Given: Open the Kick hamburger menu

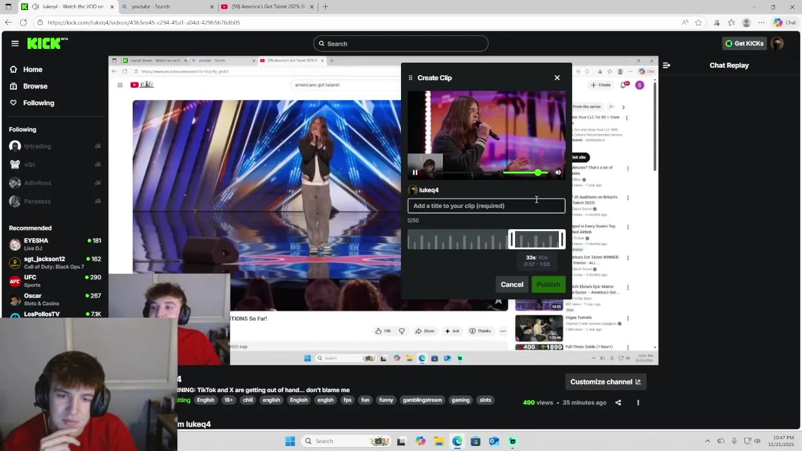Looking at the screenshot, I should point(15,43).
